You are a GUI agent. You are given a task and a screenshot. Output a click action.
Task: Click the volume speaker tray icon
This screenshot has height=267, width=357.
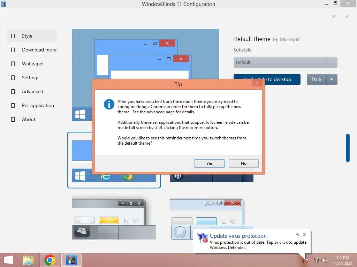tap(324, 260)
